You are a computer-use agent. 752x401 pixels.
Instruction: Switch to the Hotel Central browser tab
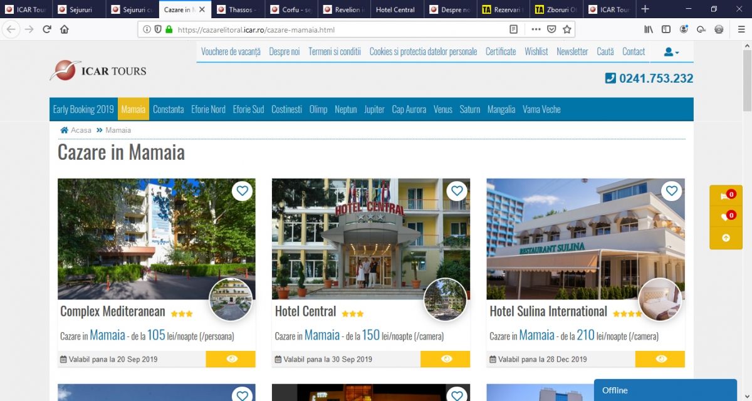click(x=395, y=9)
